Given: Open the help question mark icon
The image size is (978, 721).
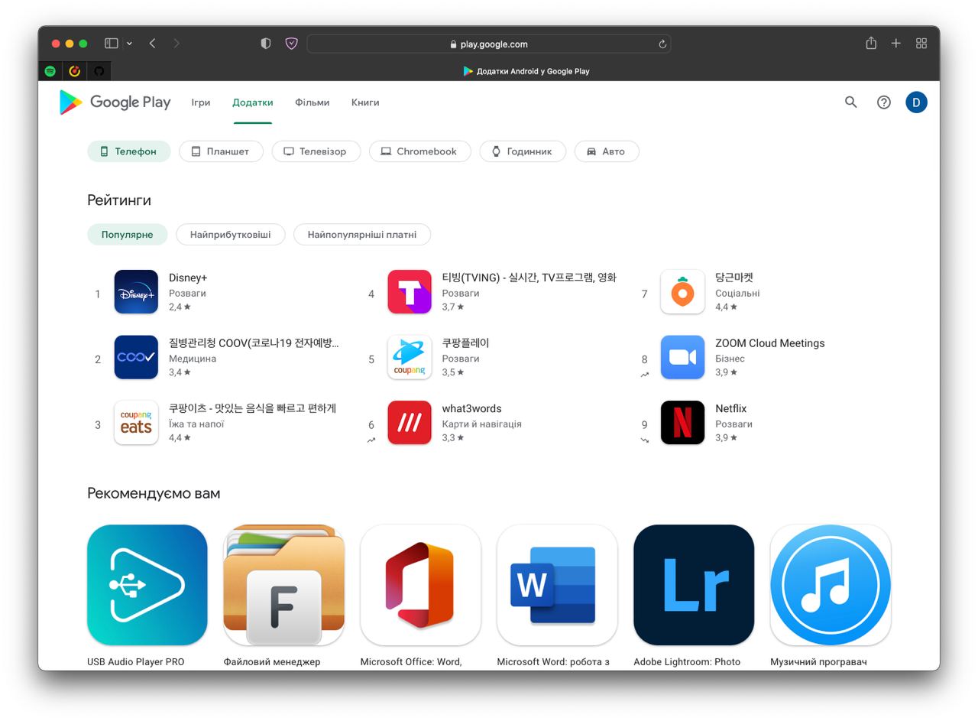Looking at the screenshot, I should point(884,102).
